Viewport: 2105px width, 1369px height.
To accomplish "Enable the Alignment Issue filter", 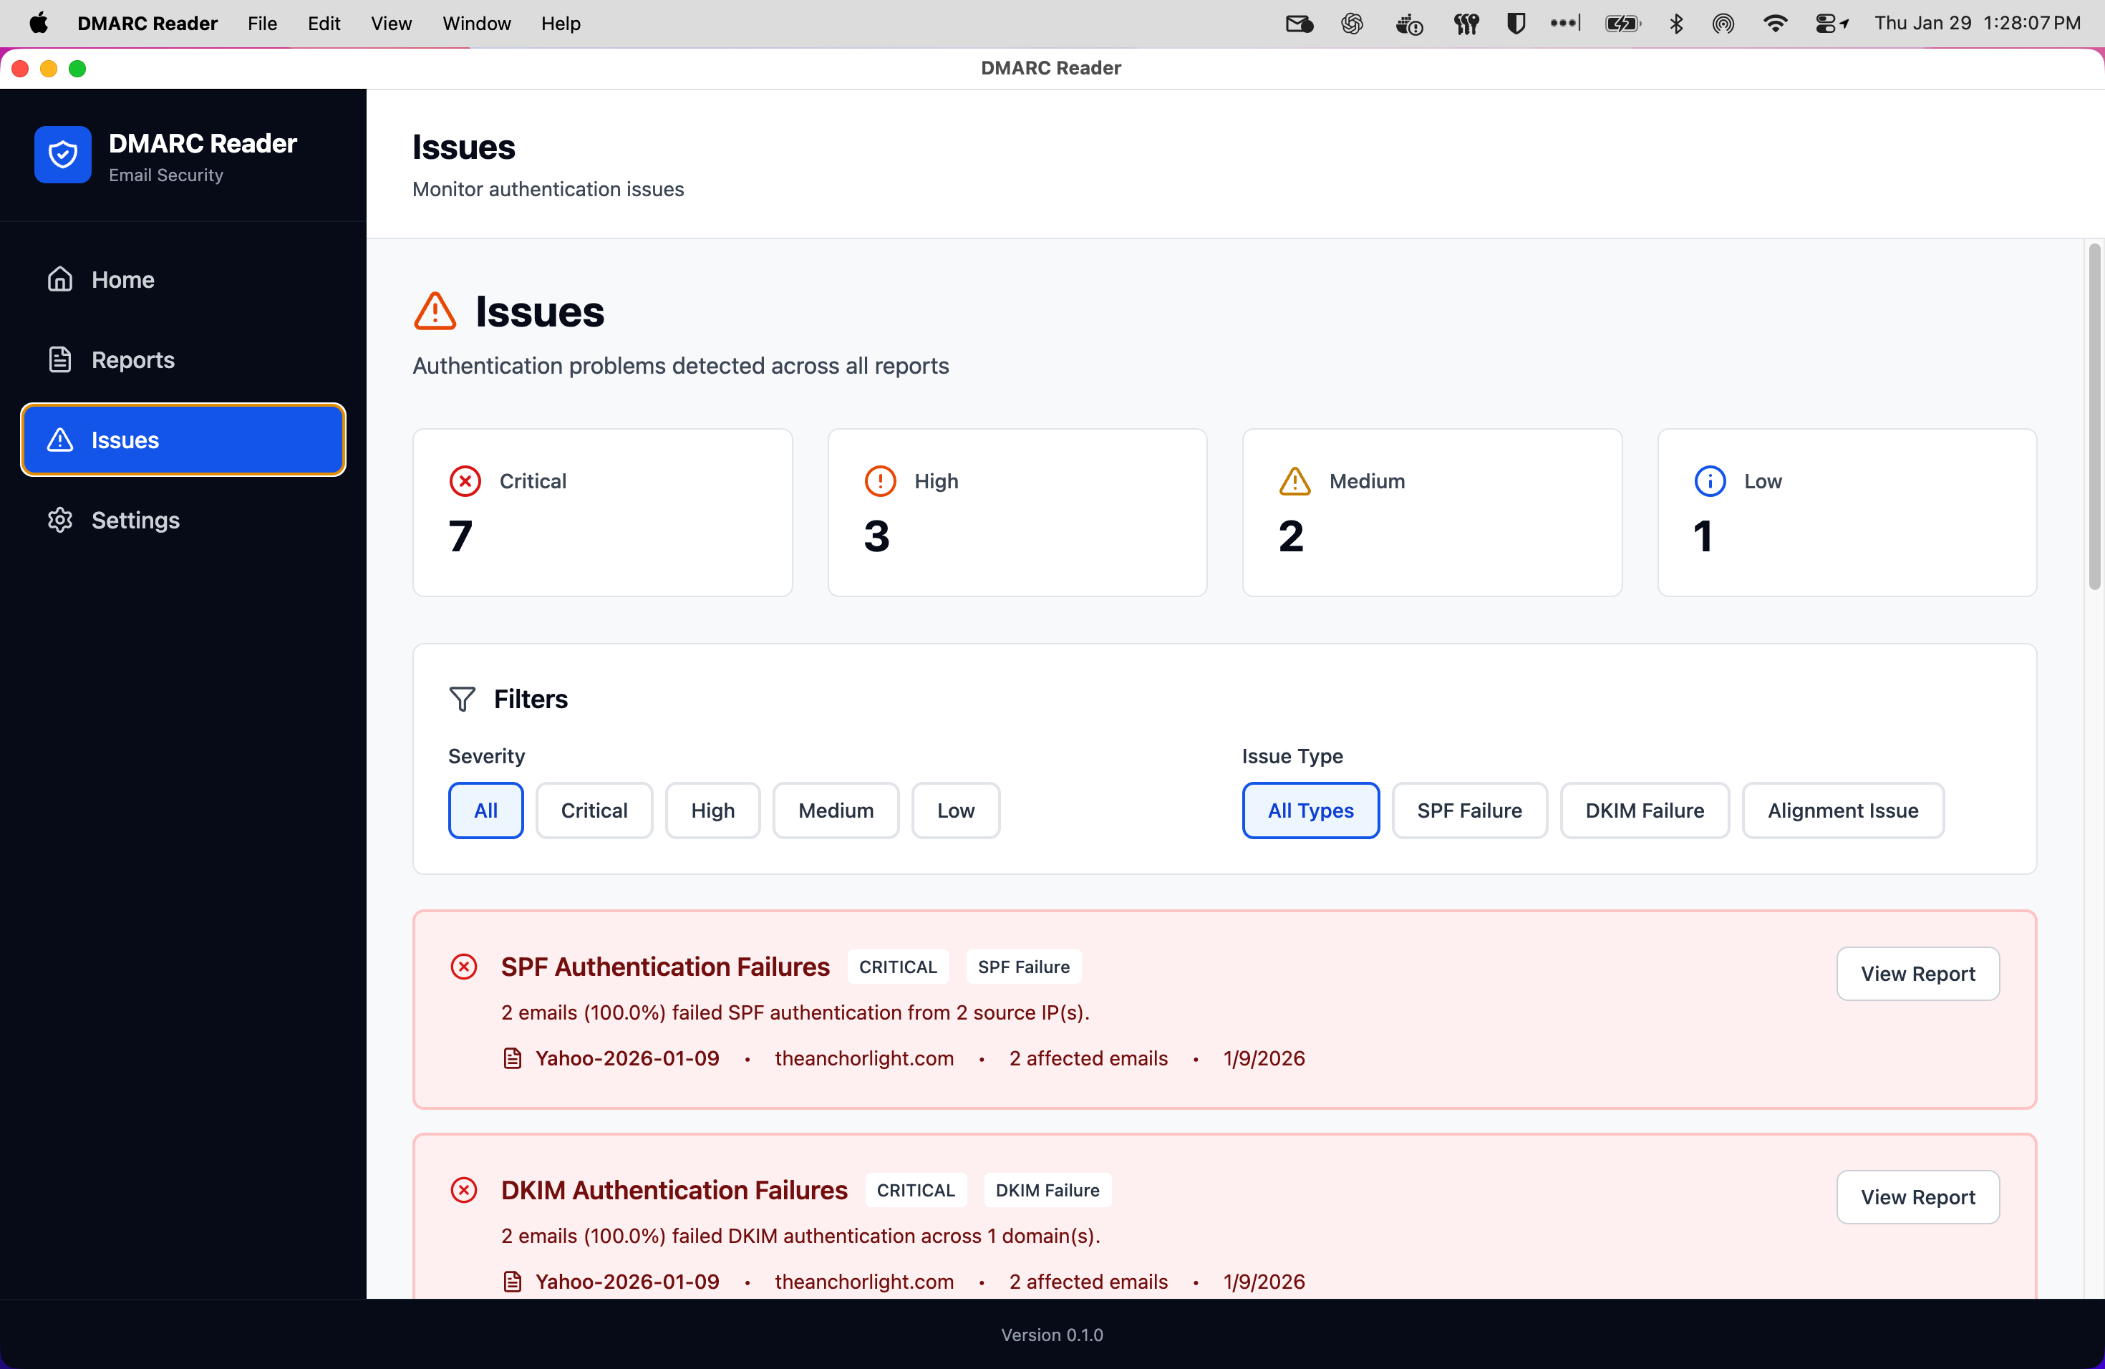I will [1842, 810].
